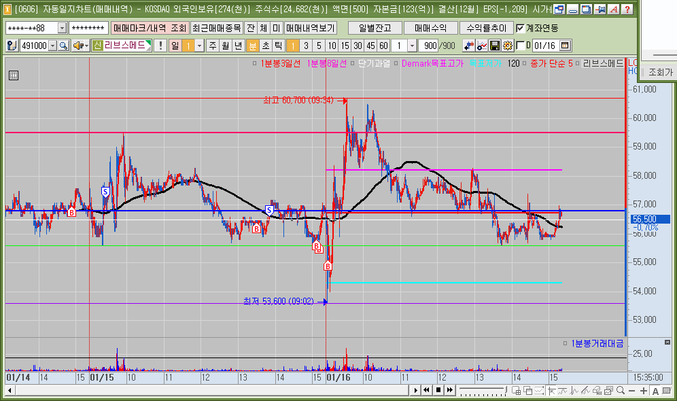677x401 pixels.
Task: Click the password input field
Action: coord(88,29)
